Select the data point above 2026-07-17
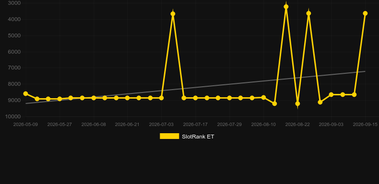The width and height of the screenshot is (379, 184). point(195,98)
